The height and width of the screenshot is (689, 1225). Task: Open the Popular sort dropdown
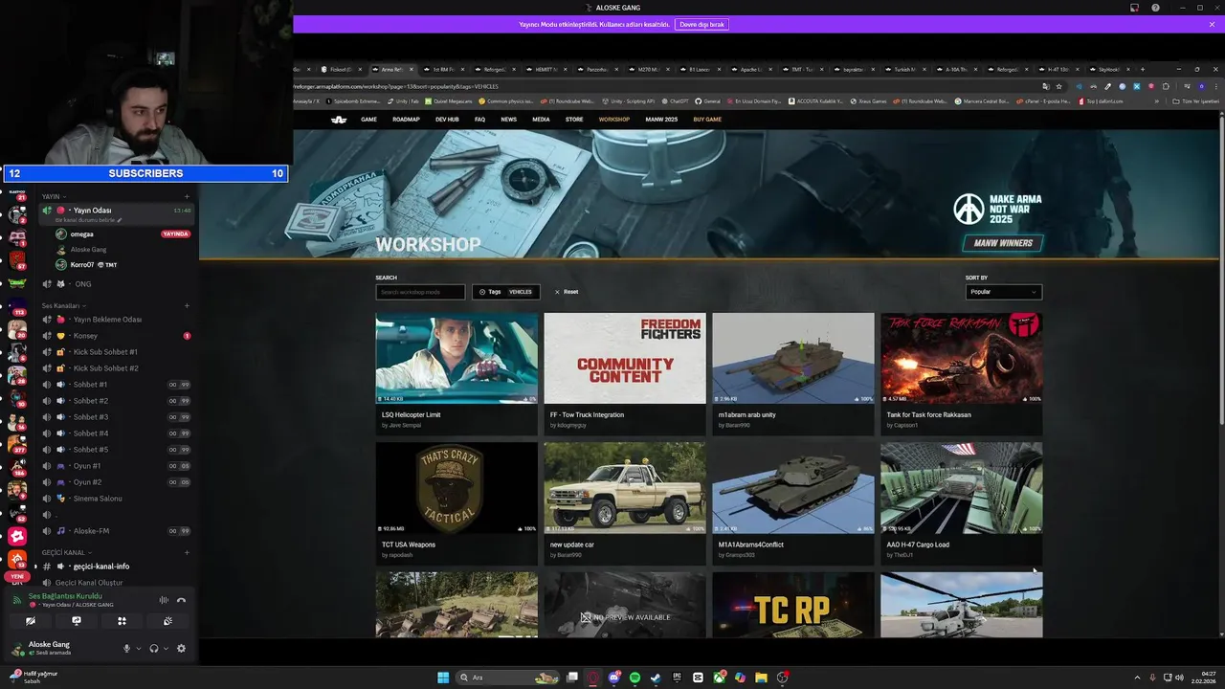[x=1003, y=292]
